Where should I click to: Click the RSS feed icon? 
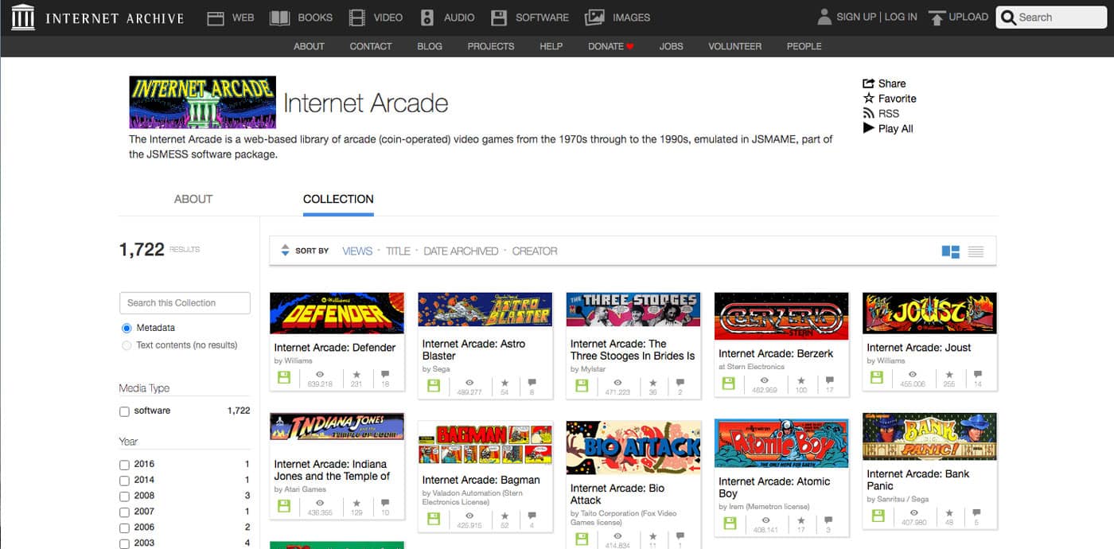point(869,114)
